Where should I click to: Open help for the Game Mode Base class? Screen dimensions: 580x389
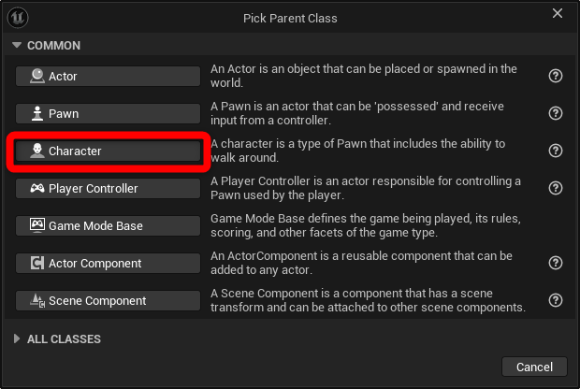555,225
